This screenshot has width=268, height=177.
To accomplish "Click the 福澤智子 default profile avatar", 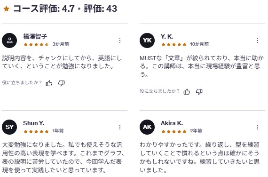I will click(9, 40).
